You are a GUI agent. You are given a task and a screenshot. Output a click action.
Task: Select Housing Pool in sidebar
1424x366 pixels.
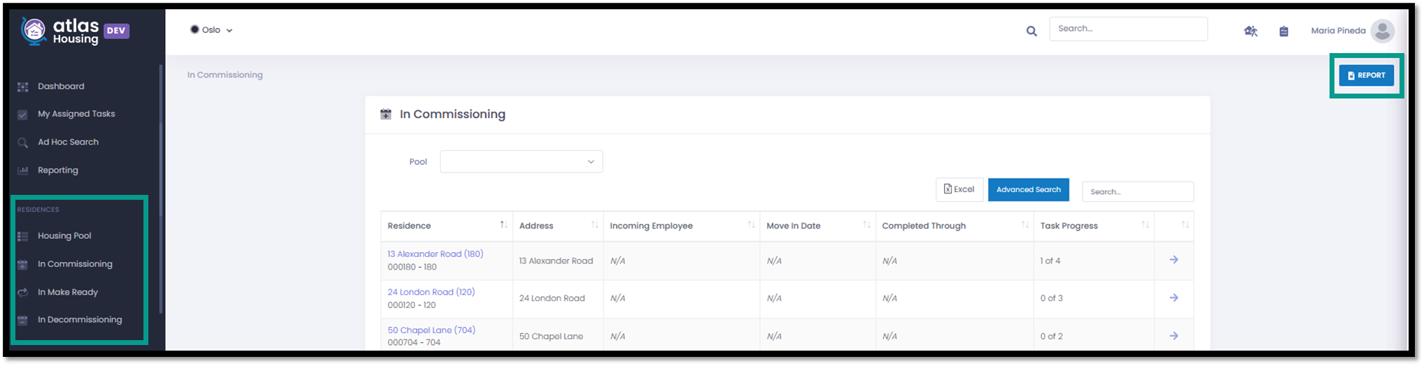pos(64,236)
